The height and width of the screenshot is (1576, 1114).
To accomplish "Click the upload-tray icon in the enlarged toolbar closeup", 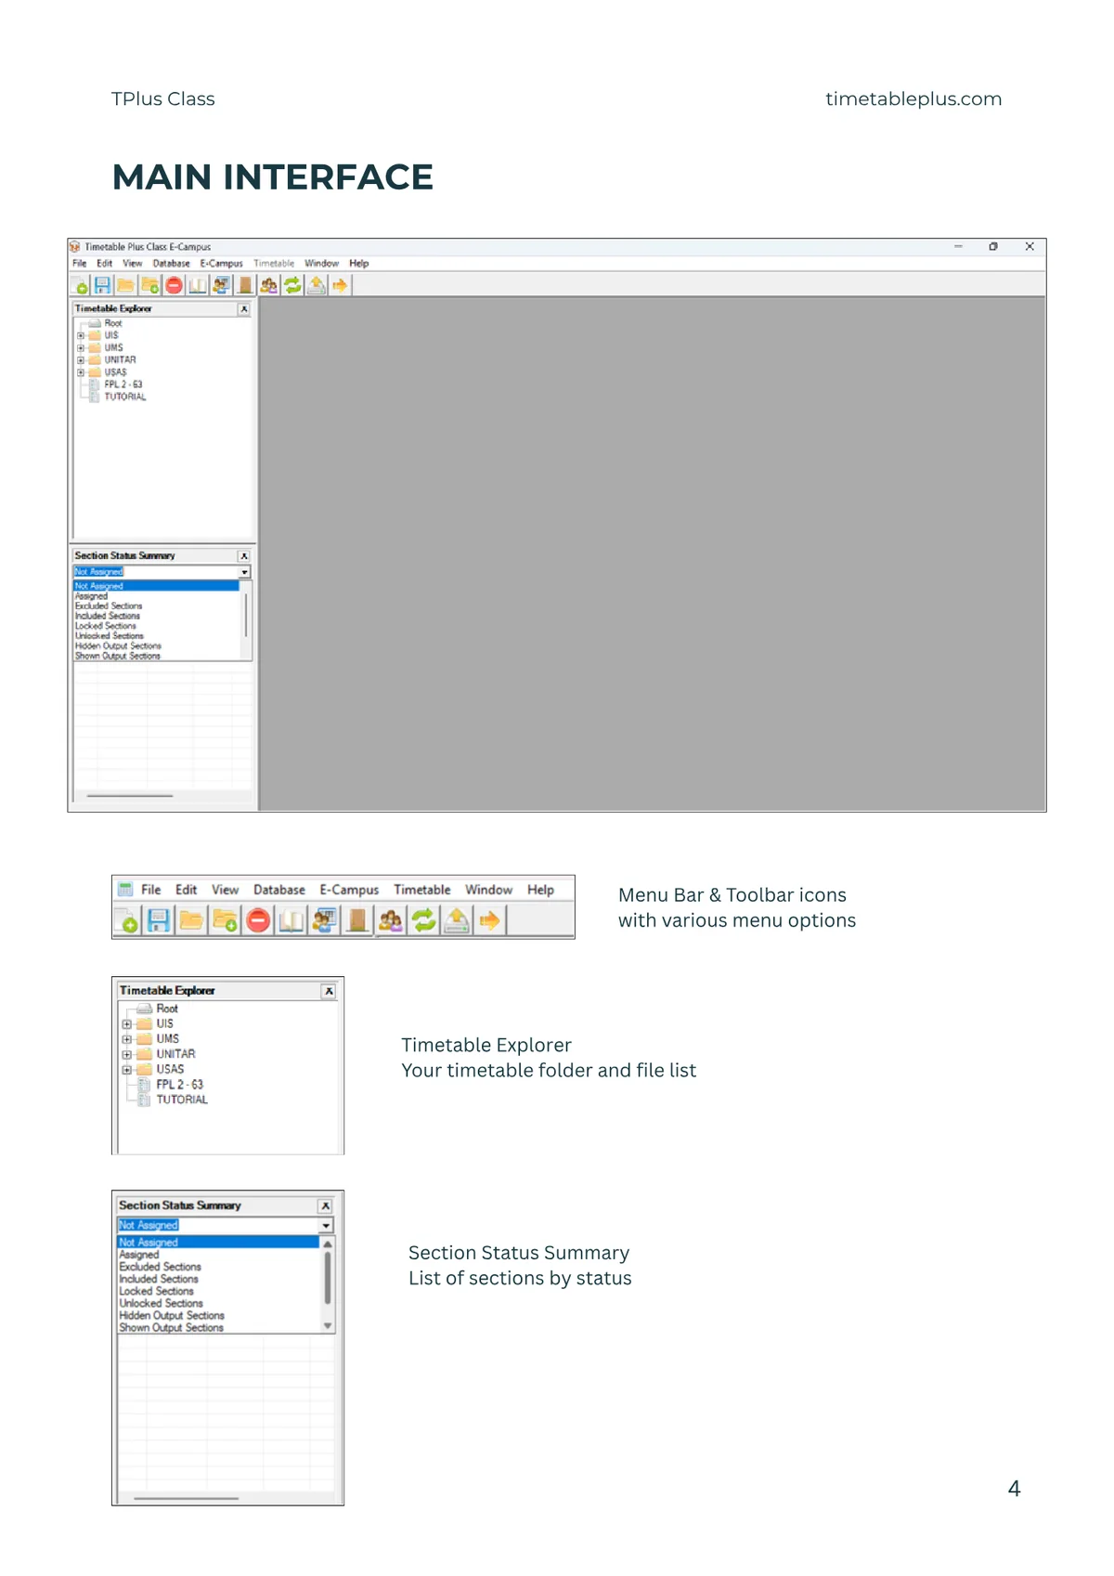I will [457, 920].
